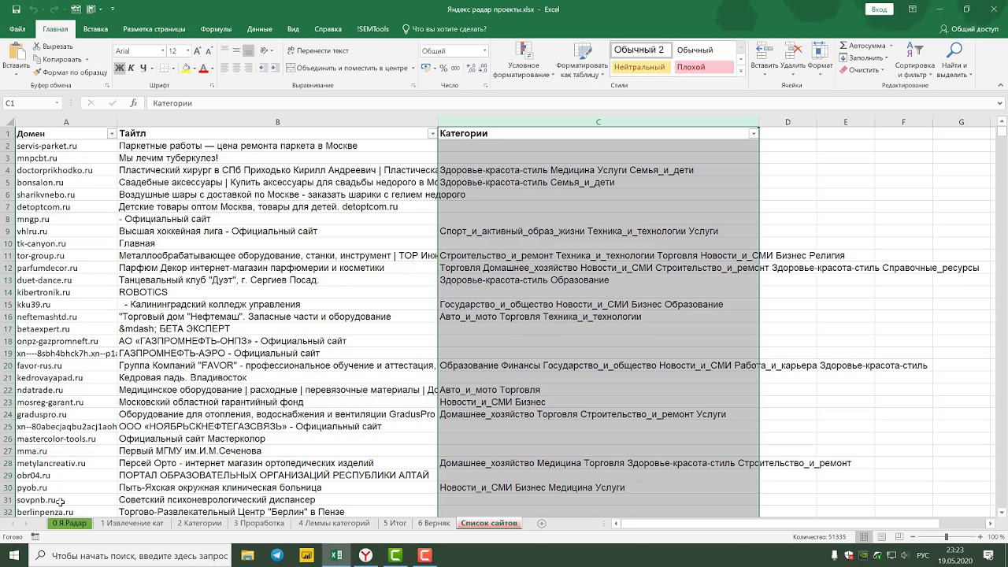Merge and center cells (Объединить и поместить в центре)
1008x567 pixels.
(346, 69)
